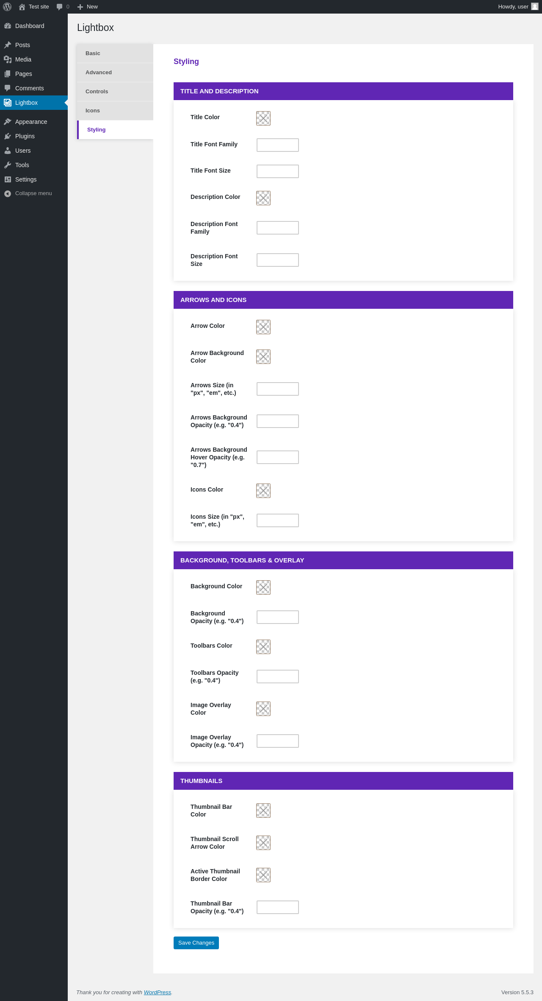Focus the Thumbnail Bar Opacity input

click(278, 907)
